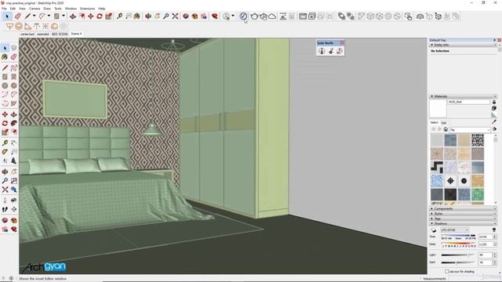Image resolution: width=502 pixels, height=282 pixels.
Task: Pick the Tape Measure tool in top toolbar
Action: click(x=119, y=16)
